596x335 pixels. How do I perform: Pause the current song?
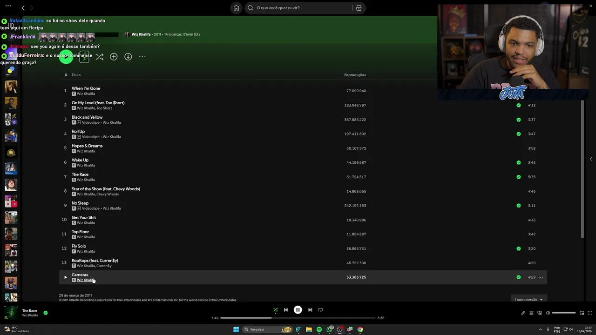tap(298, 310)
